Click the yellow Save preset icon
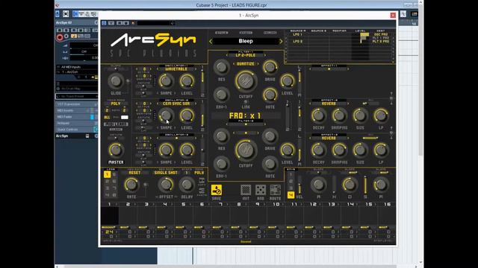The height and width of the screenshot is (268, 478). [x=217, y=191]
